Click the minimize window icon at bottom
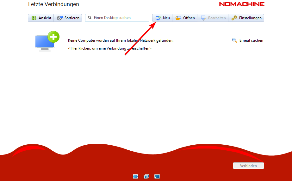Screen dimensions: 292x181 (157, 177)
